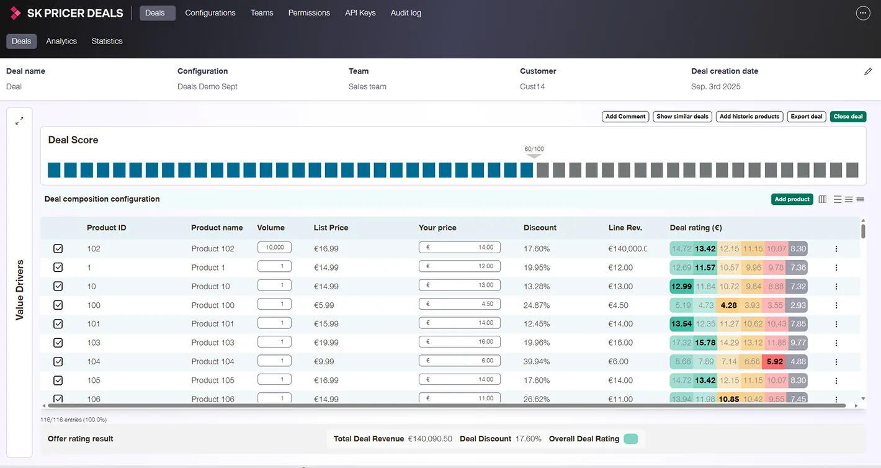881x468 pixels.
Task: Click the SK Pricer Deals logo
Action: (x=67, y=13)
